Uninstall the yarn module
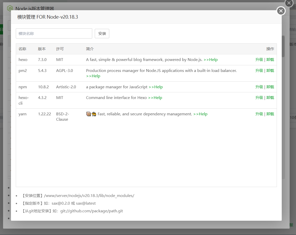Screen dimensions: 296x235 [270, 114]
